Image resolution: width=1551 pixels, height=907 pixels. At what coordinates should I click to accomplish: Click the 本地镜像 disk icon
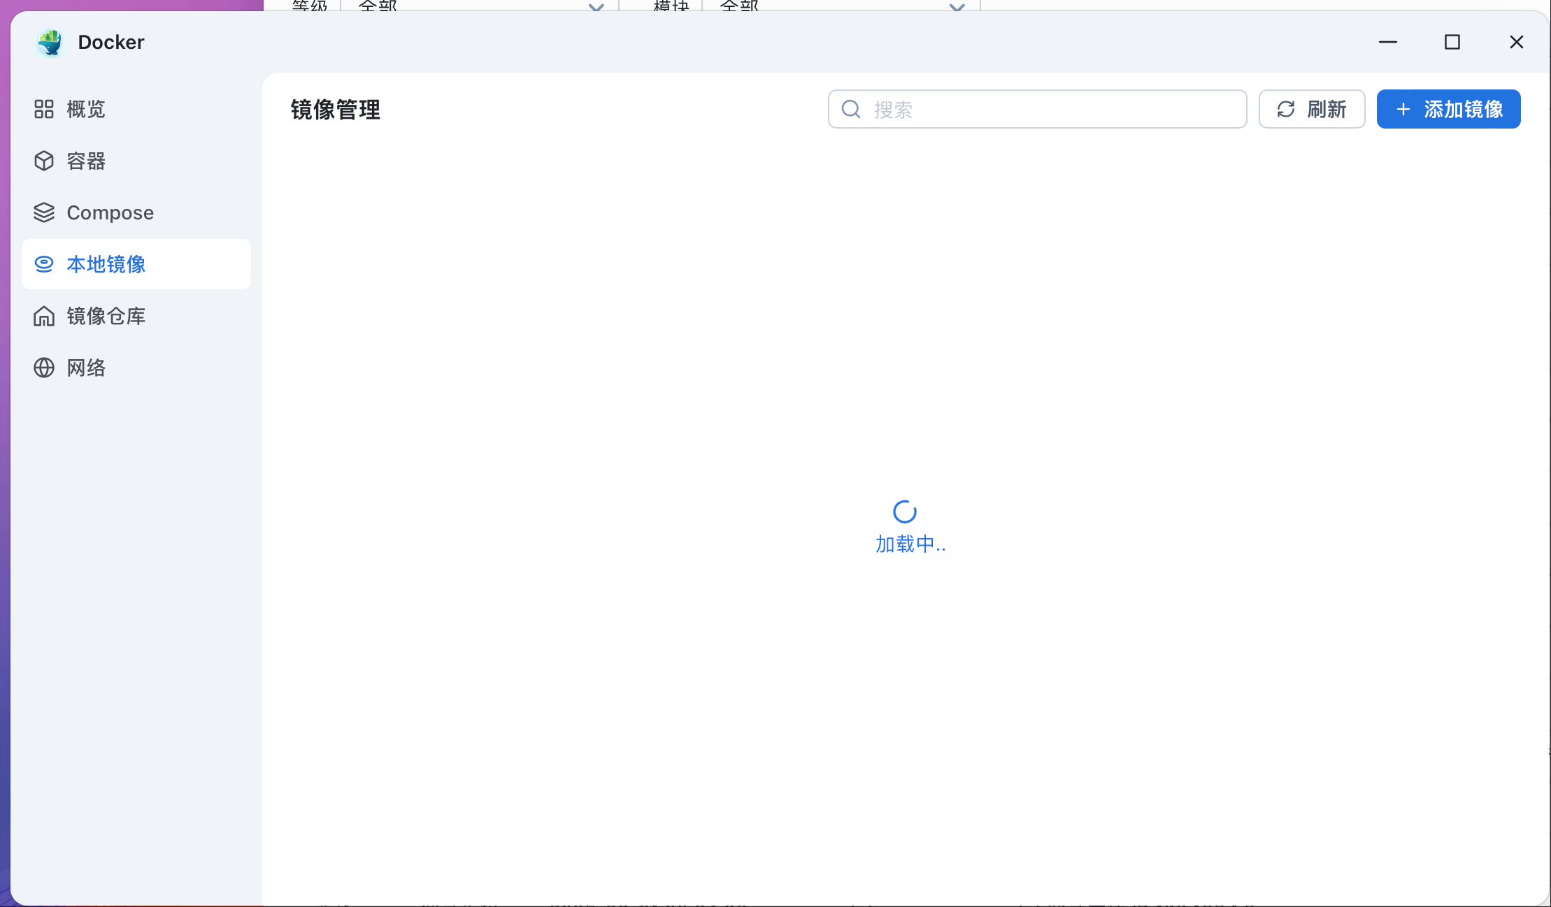[44, 264]
